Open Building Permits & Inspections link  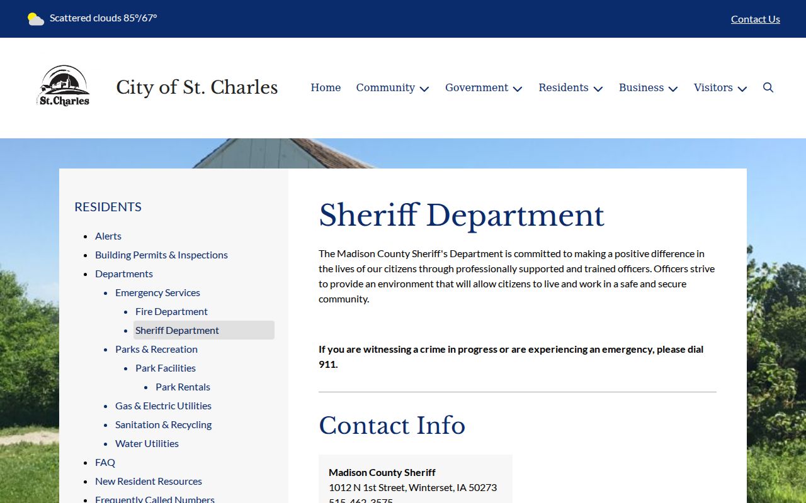coord(161,255)
